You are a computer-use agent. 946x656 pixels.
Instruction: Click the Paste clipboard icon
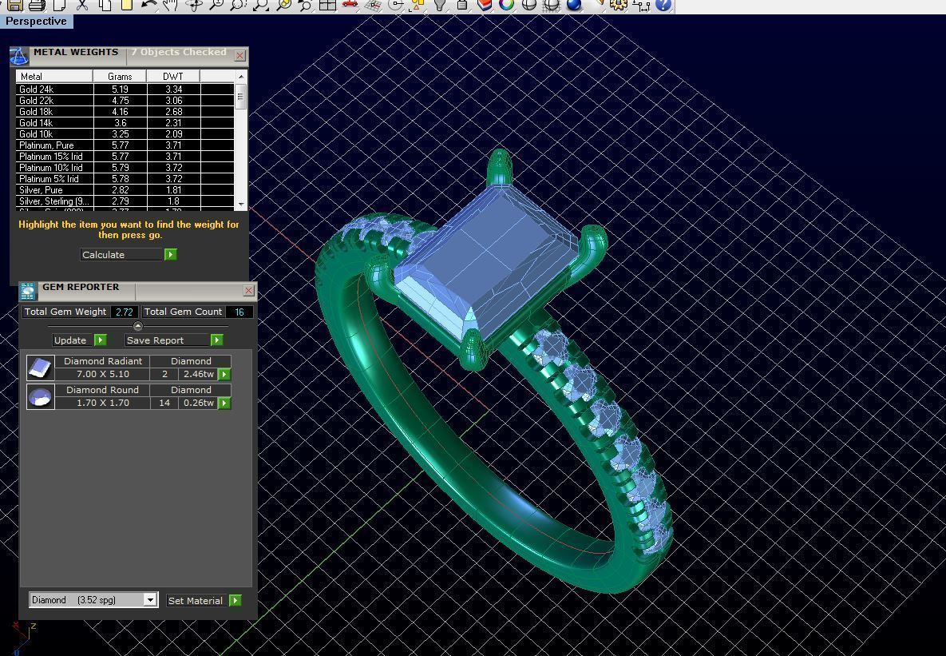(x=126, y=5)
